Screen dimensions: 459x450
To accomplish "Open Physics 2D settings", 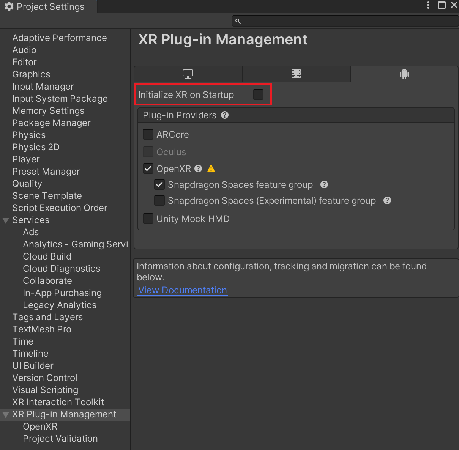I will click(36, 147).
